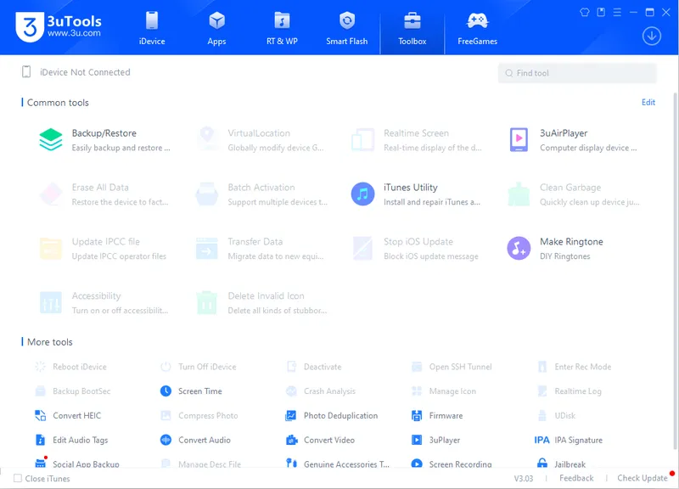Switch to the iDevice tab

[x=152, y=28]
